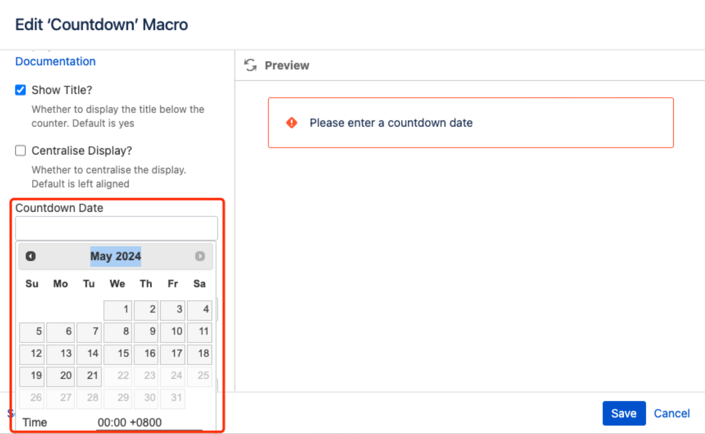This screenshot has height=434, width=705.
Task: Select May 5 in the calendar
Action: point(32,332)
